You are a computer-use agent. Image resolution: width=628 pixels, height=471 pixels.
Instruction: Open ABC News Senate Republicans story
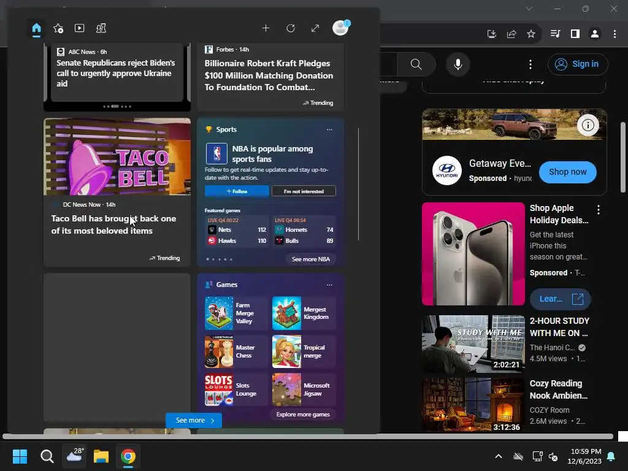click(x=117, y=74)
